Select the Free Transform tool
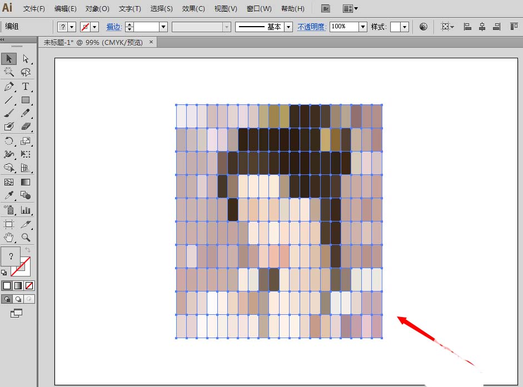Image resolution: width=523 pixels, height=387 pixels. 26,154
